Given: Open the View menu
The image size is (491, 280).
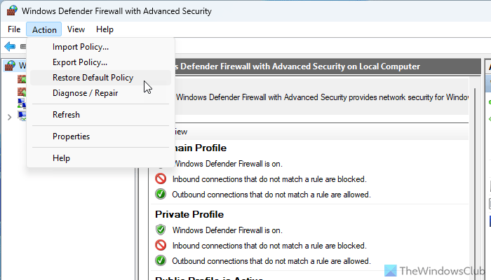Looking at the screenshot, I should coord(76,29).
